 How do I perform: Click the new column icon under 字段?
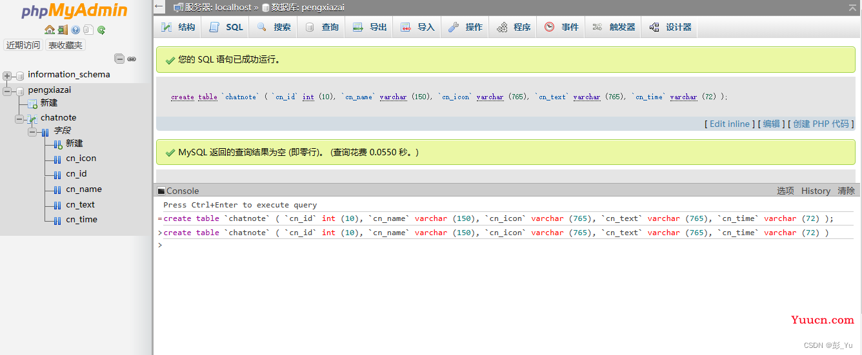[58, 144]
